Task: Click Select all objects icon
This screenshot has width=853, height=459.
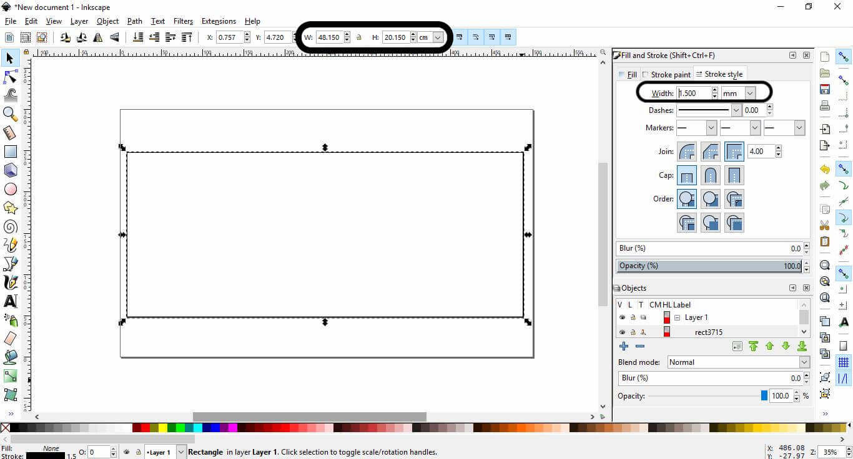Action: click(x=9, y=37)
